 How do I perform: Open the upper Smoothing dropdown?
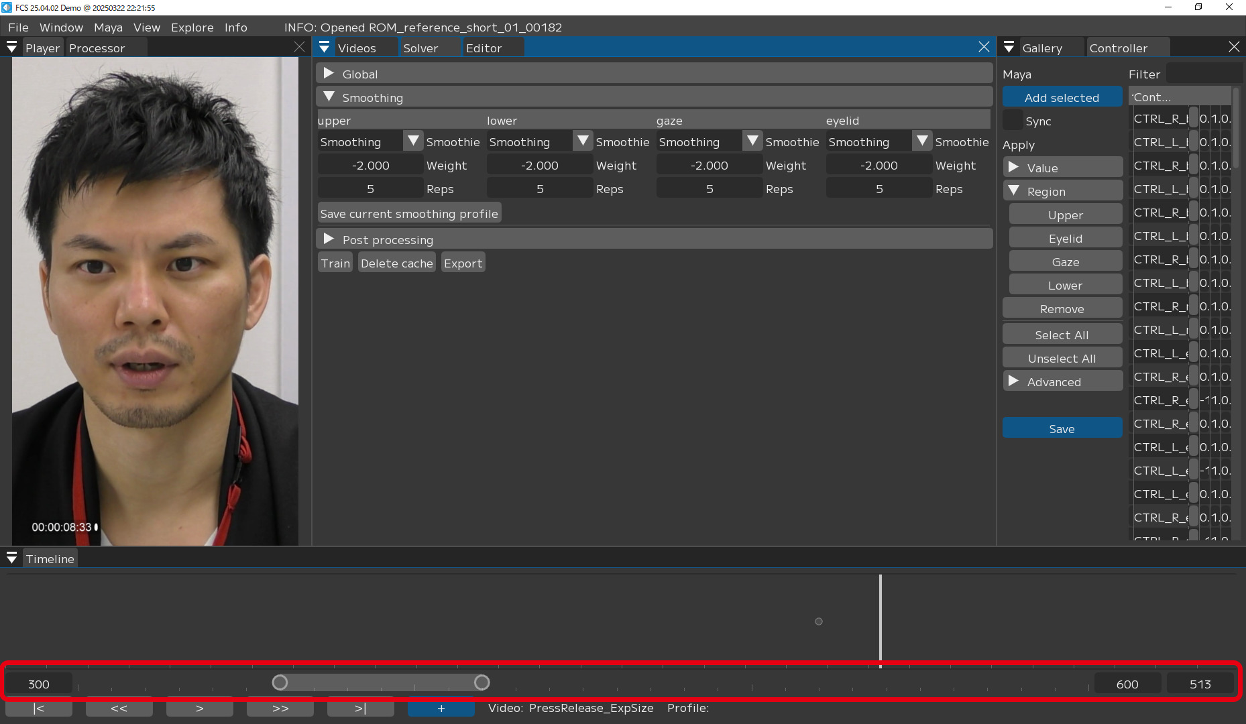[x=413, y=141]
